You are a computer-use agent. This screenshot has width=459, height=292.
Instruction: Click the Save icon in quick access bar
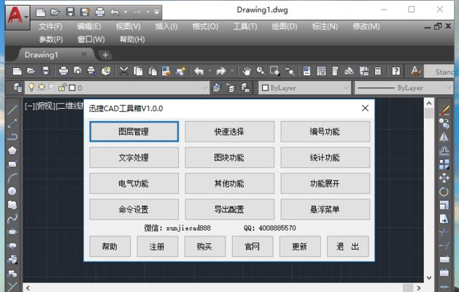70,12
